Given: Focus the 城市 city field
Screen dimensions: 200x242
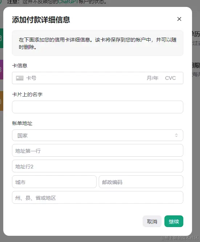Looking at the screenshot, I should [x=54, y=181].
